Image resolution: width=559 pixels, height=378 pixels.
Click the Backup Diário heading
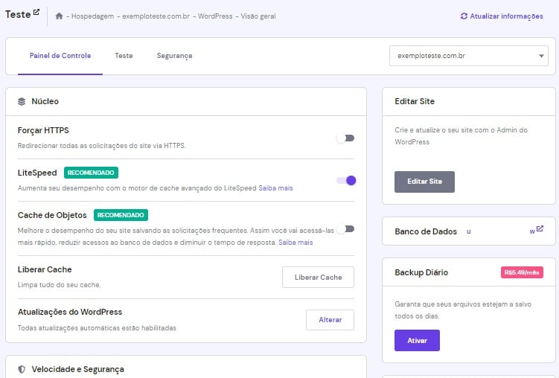click(421, 272)
